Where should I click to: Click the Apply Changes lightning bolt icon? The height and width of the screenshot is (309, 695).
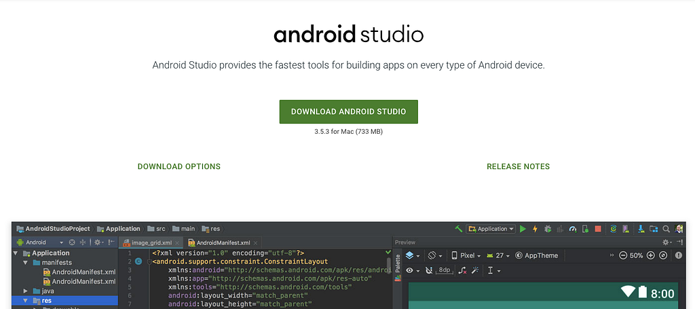point(535,229)
